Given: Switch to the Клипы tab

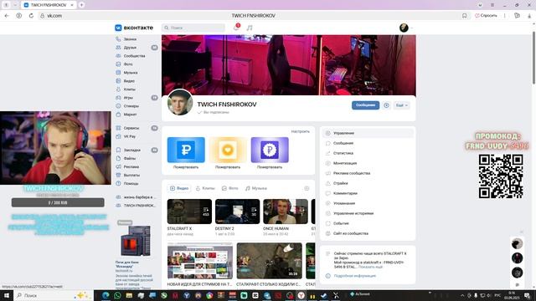Looking at the screenshot, I should pyautogui.click(x=205, y=188).
